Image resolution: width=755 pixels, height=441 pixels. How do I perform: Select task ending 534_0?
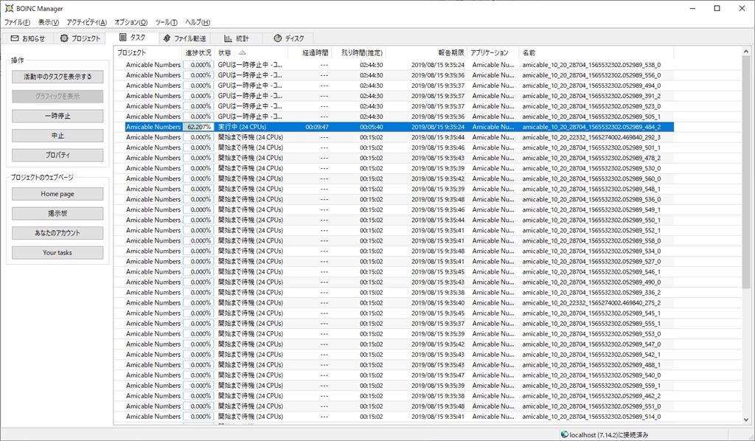394,251
